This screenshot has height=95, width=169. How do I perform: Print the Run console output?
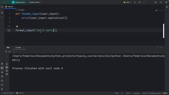point(7,71)
